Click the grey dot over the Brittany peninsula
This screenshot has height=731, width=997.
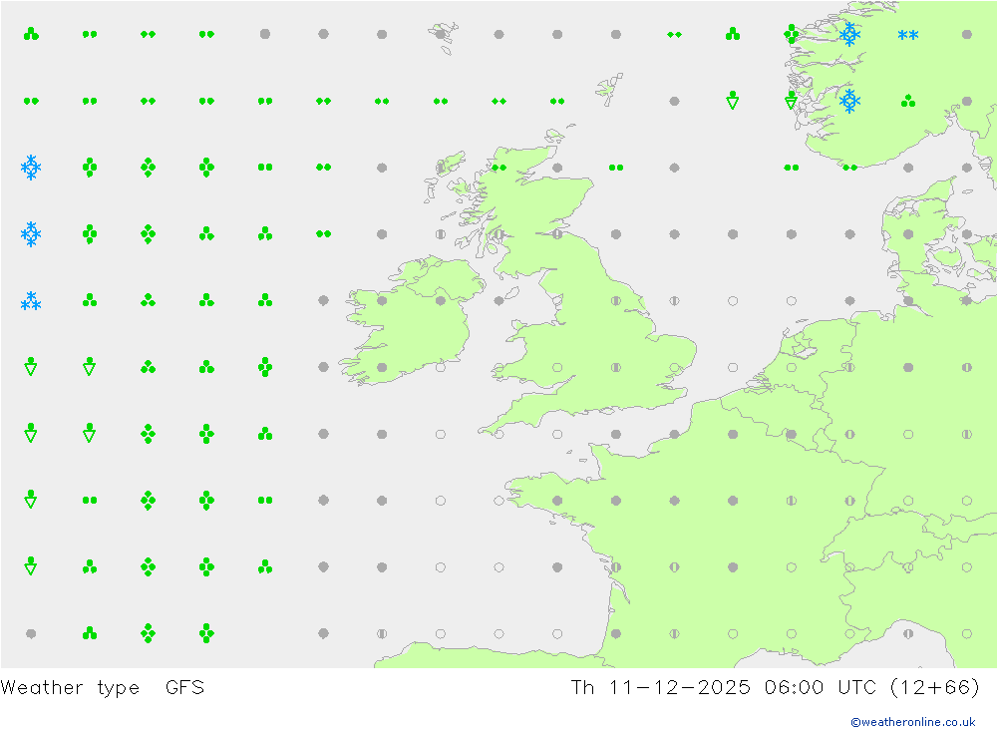click(557, 501)
